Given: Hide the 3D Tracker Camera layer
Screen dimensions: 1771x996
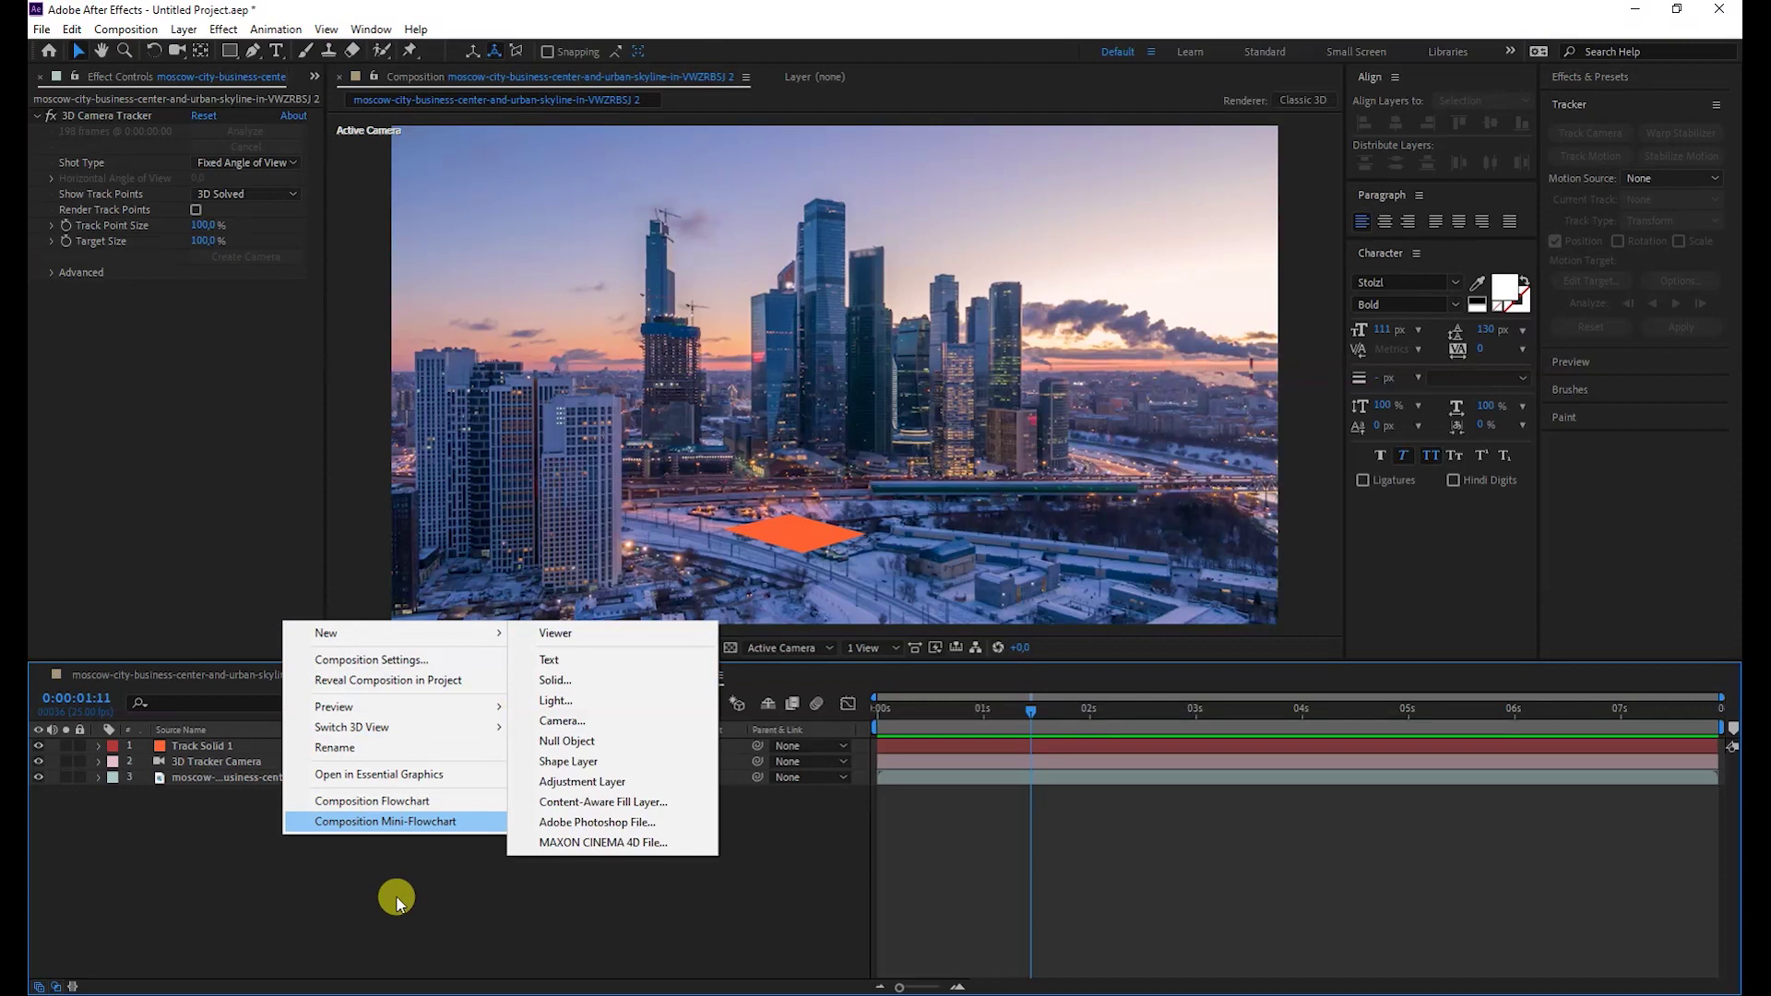Looking at the screenshot, I should coord(38,762).
